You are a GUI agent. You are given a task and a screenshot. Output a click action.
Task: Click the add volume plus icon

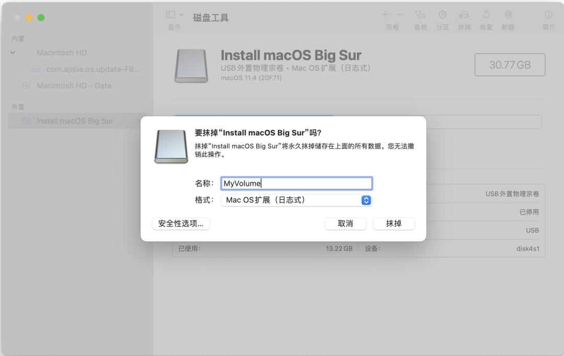[x=385, y=14]
